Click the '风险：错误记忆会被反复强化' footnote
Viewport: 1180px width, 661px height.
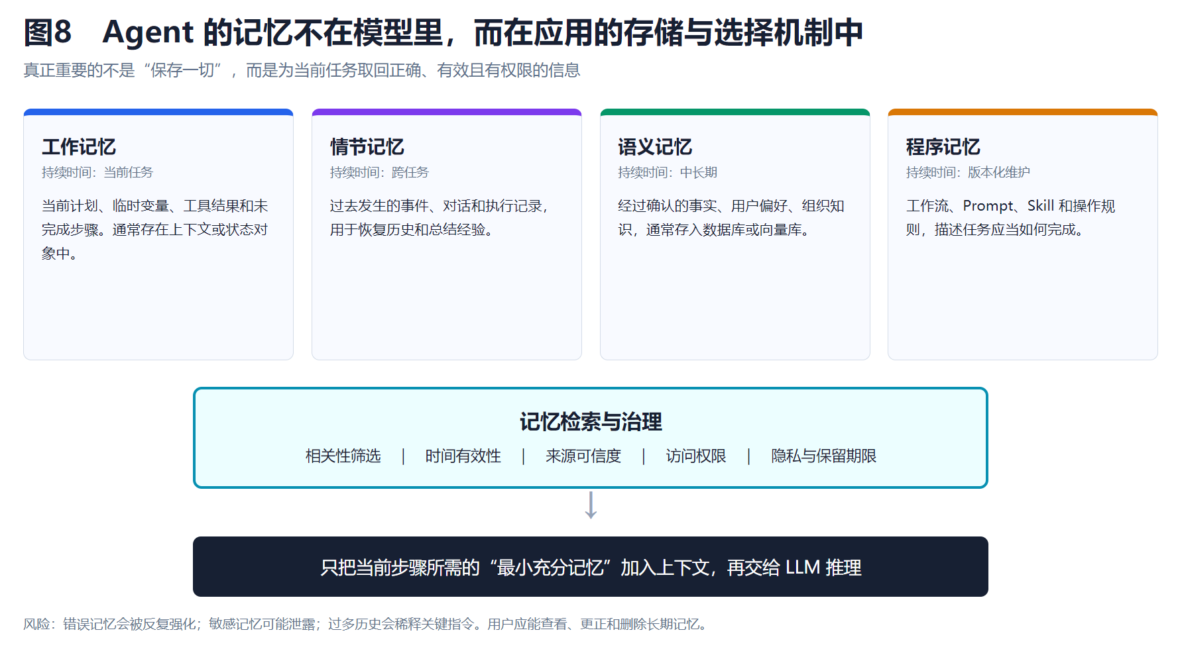[x=367, y=624]
